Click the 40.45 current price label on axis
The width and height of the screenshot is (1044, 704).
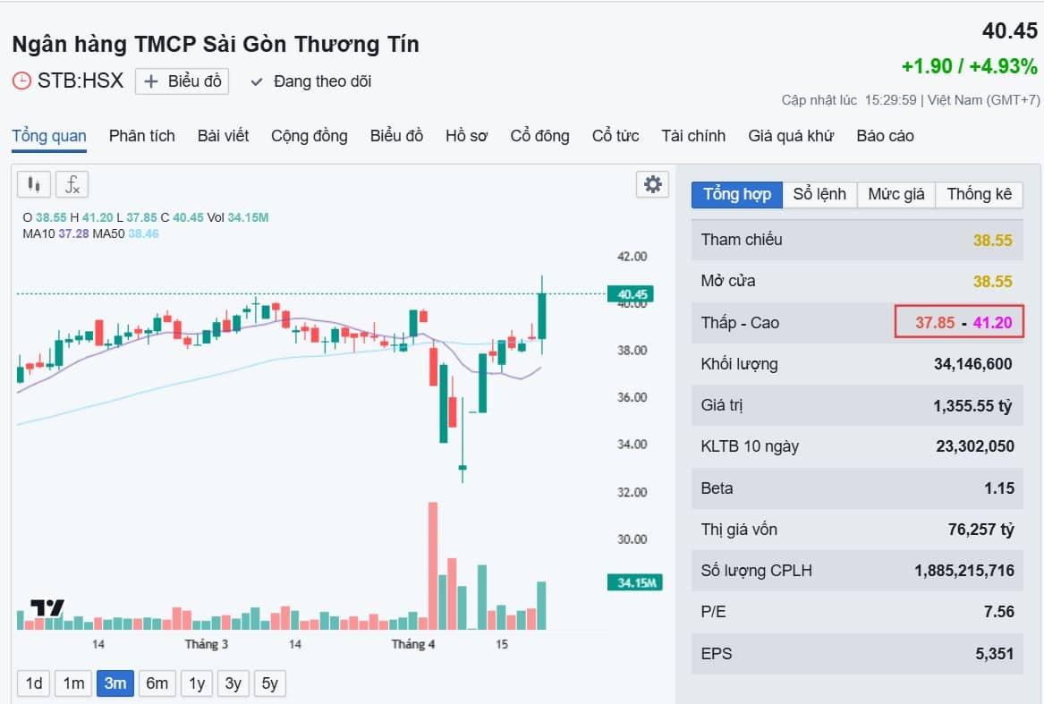pyautogui.click(x=630, y=293)
